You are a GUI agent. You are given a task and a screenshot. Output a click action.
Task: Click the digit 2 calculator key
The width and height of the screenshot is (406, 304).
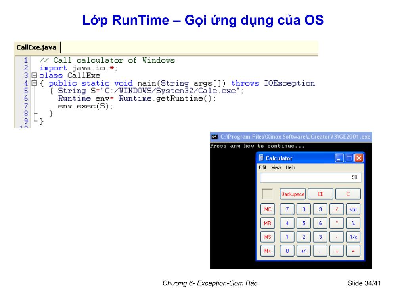point(304,237)
